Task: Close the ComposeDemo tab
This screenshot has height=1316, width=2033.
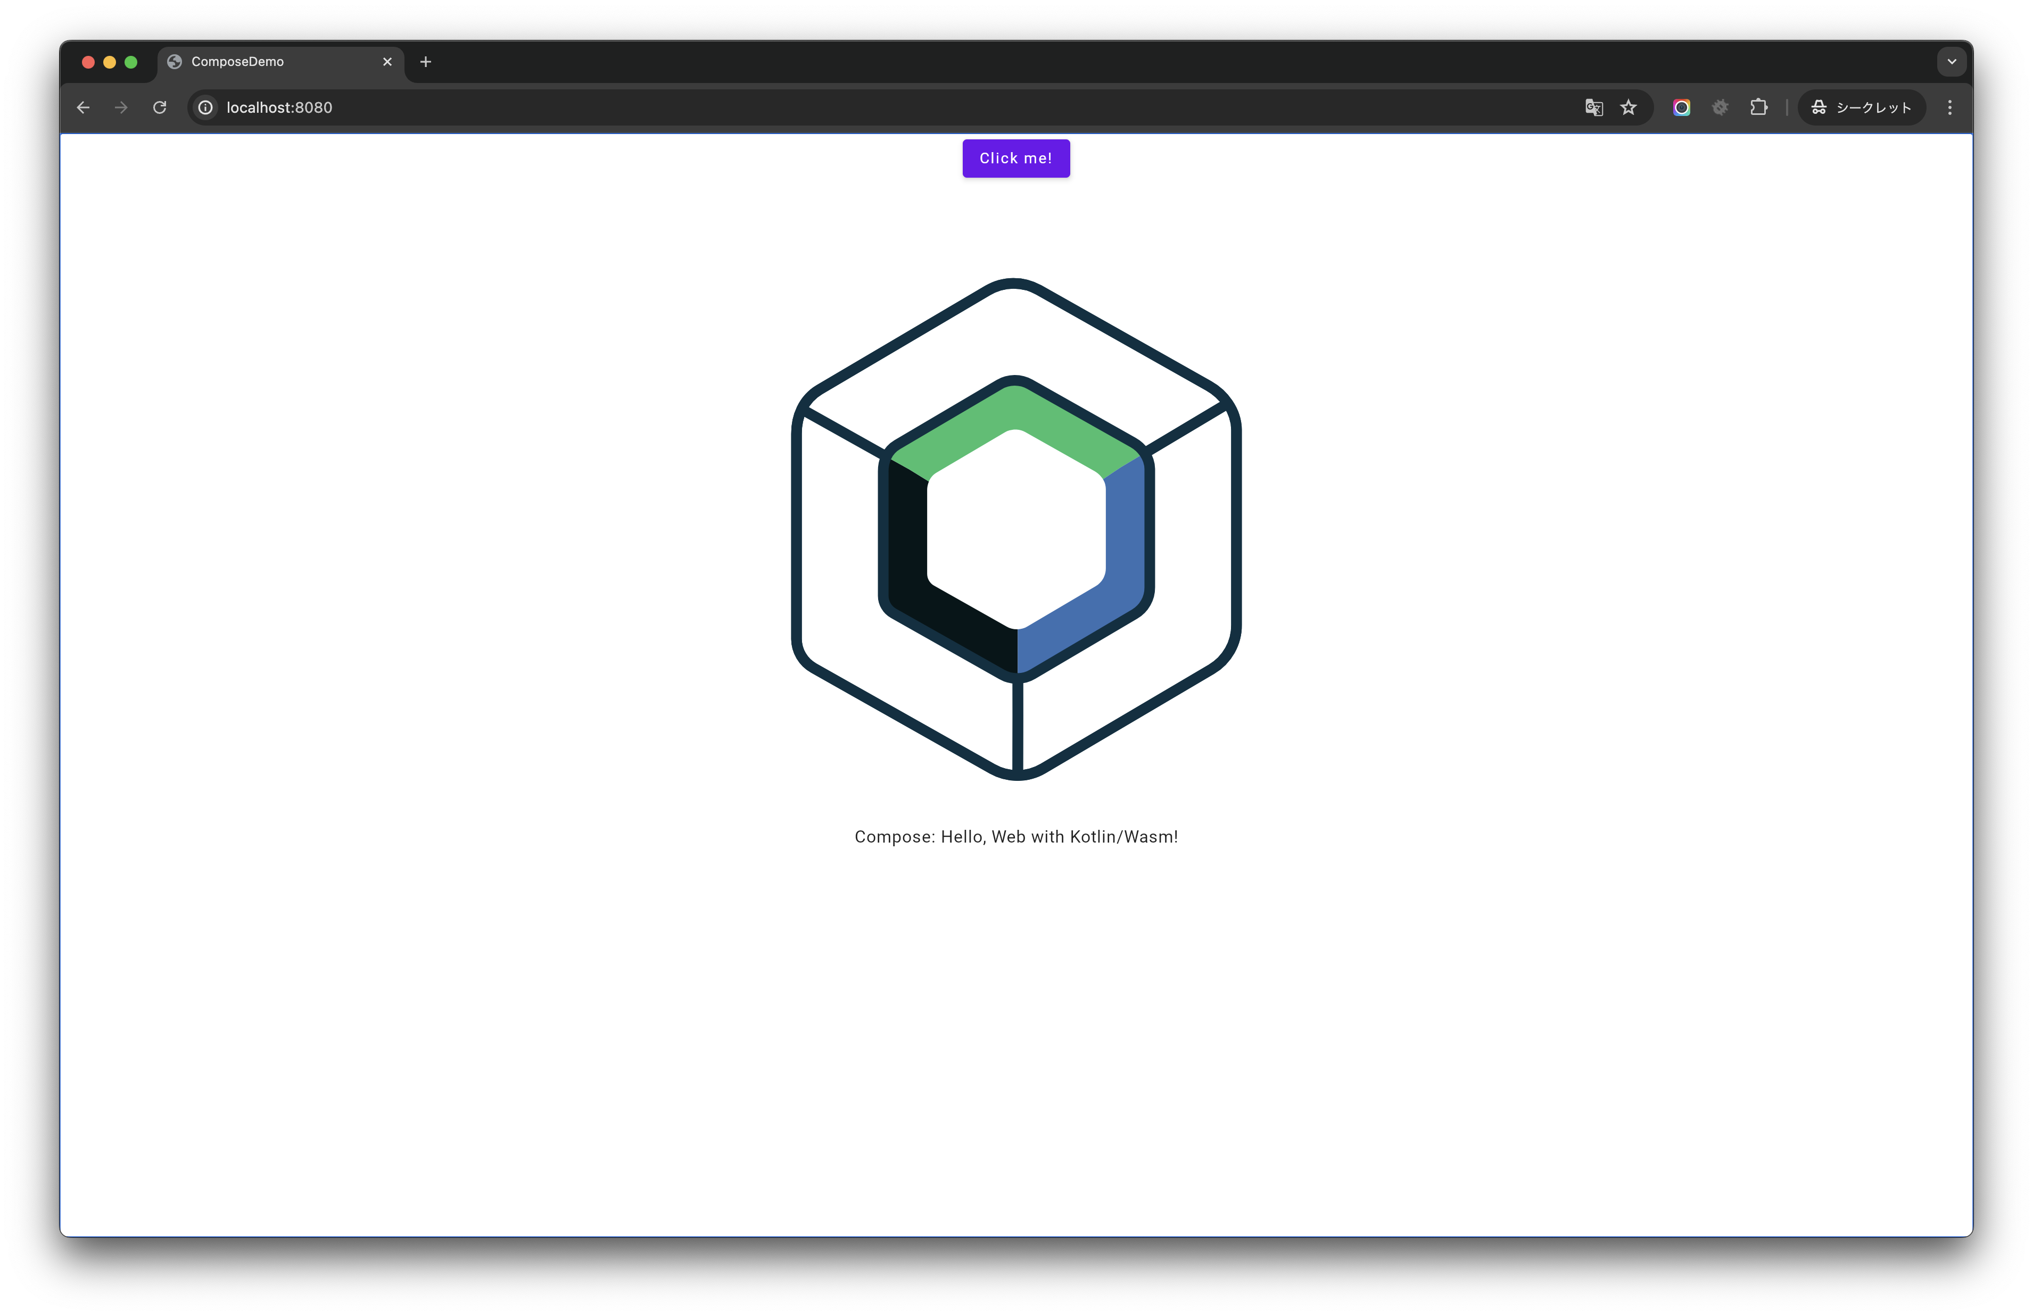Action: pos(387,62)
